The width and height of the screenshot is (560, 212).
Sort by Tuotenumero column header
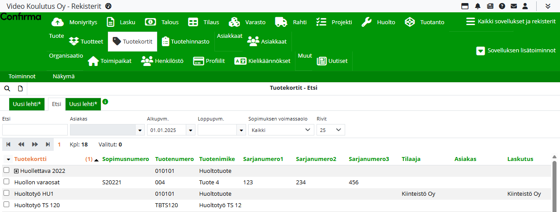(x=174, y=159)
